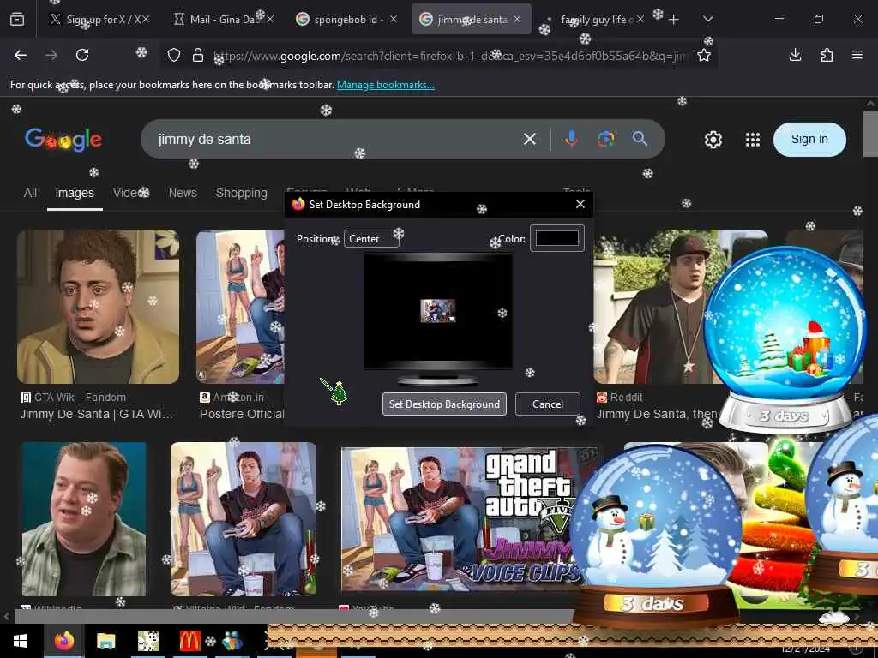
Task: Go back with the browser back arrow
Action: [21, 55]
